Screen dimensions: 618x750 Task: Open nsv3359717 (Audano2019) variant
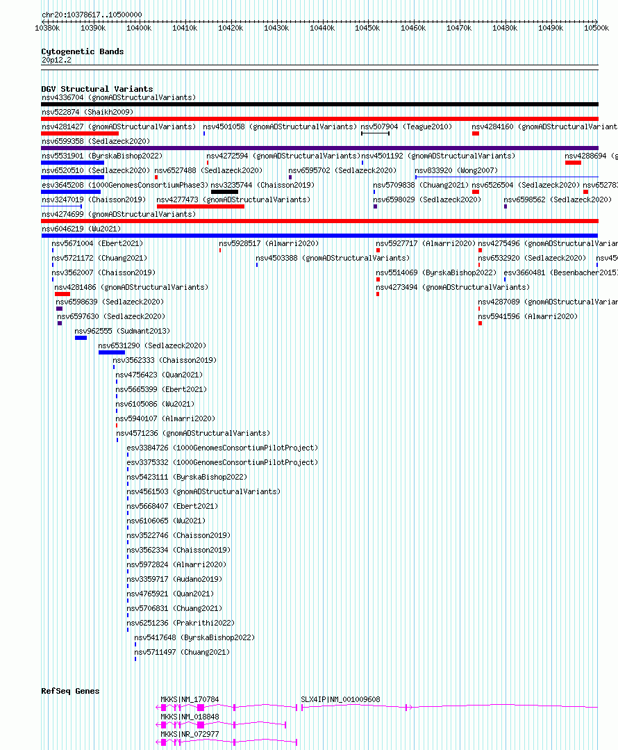(x=174, y=579)
